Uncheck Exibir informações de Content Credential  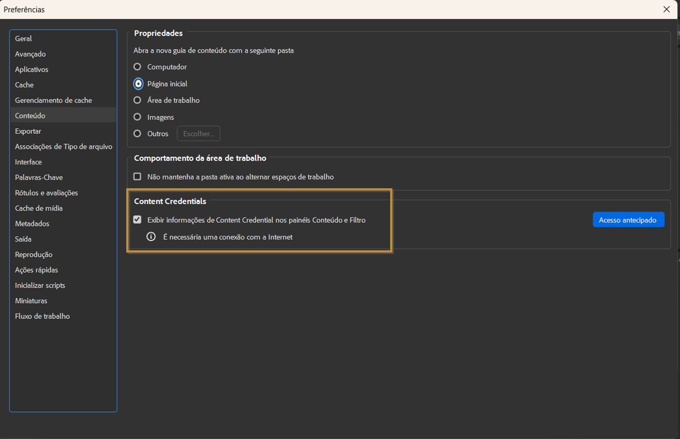pos(137,220)
